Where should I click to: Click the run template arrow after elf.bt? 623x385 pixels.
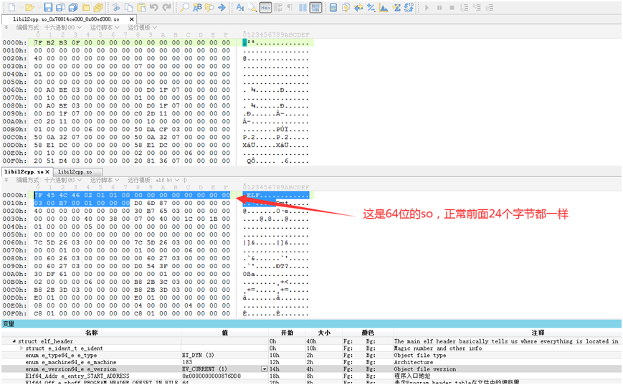pos(186,180)
